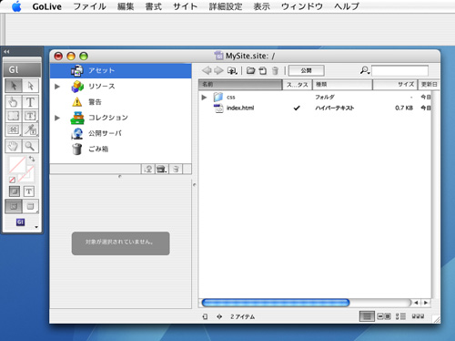Open the ファイル menu
Image resolution: width=455 pixels, height=341 pixels.
pyautogui.click(x=90, y=6)
